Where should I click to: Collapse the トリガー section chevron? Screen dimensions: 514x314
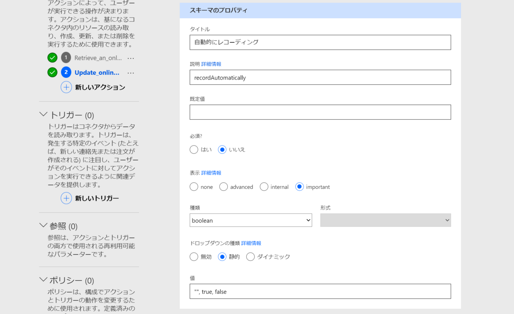point(43,115)
